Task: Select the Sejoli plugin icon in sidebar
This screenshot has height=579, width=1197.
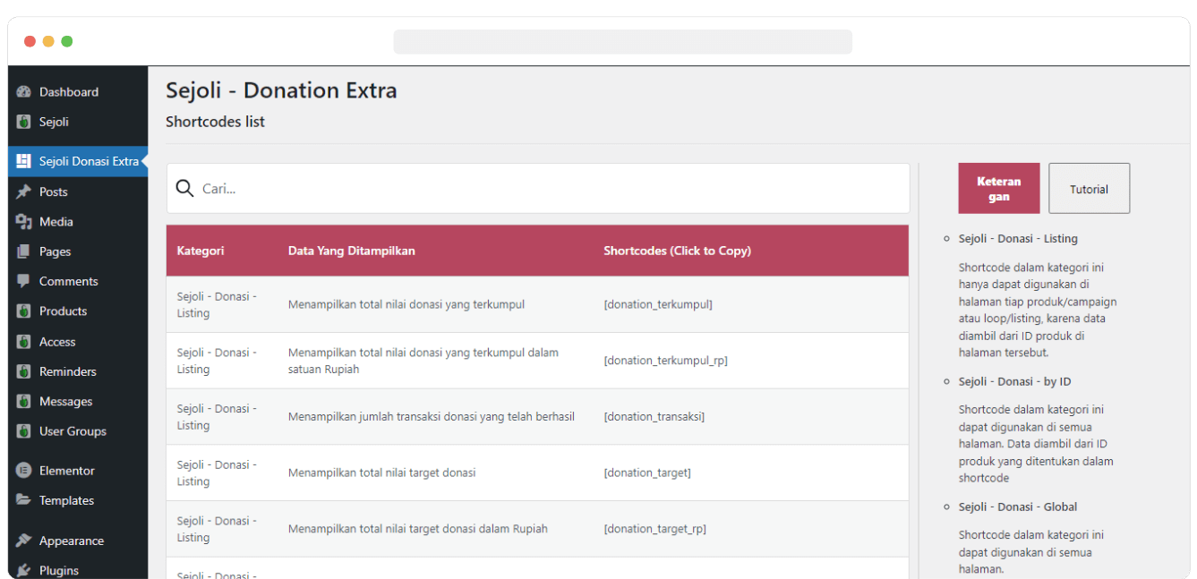Action: (23, 122)
